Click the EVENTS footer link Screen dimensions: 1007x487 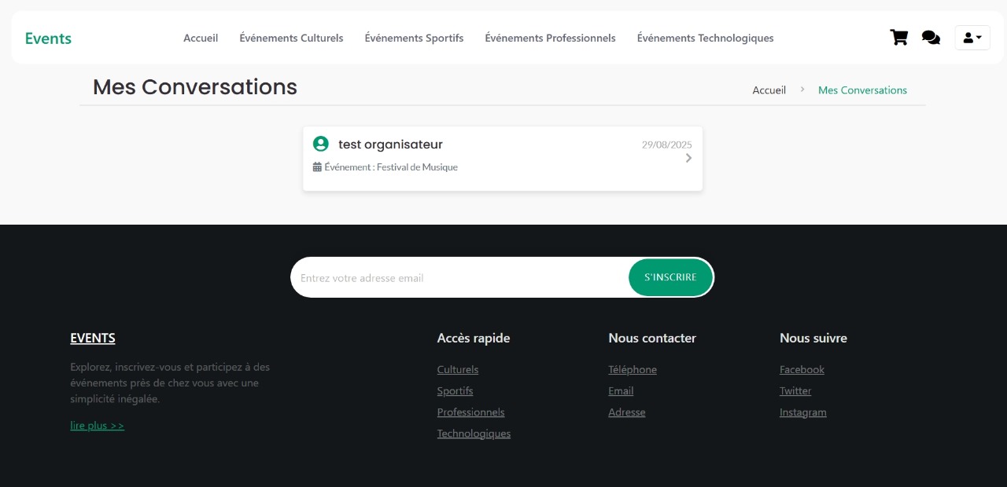[93, 338]
